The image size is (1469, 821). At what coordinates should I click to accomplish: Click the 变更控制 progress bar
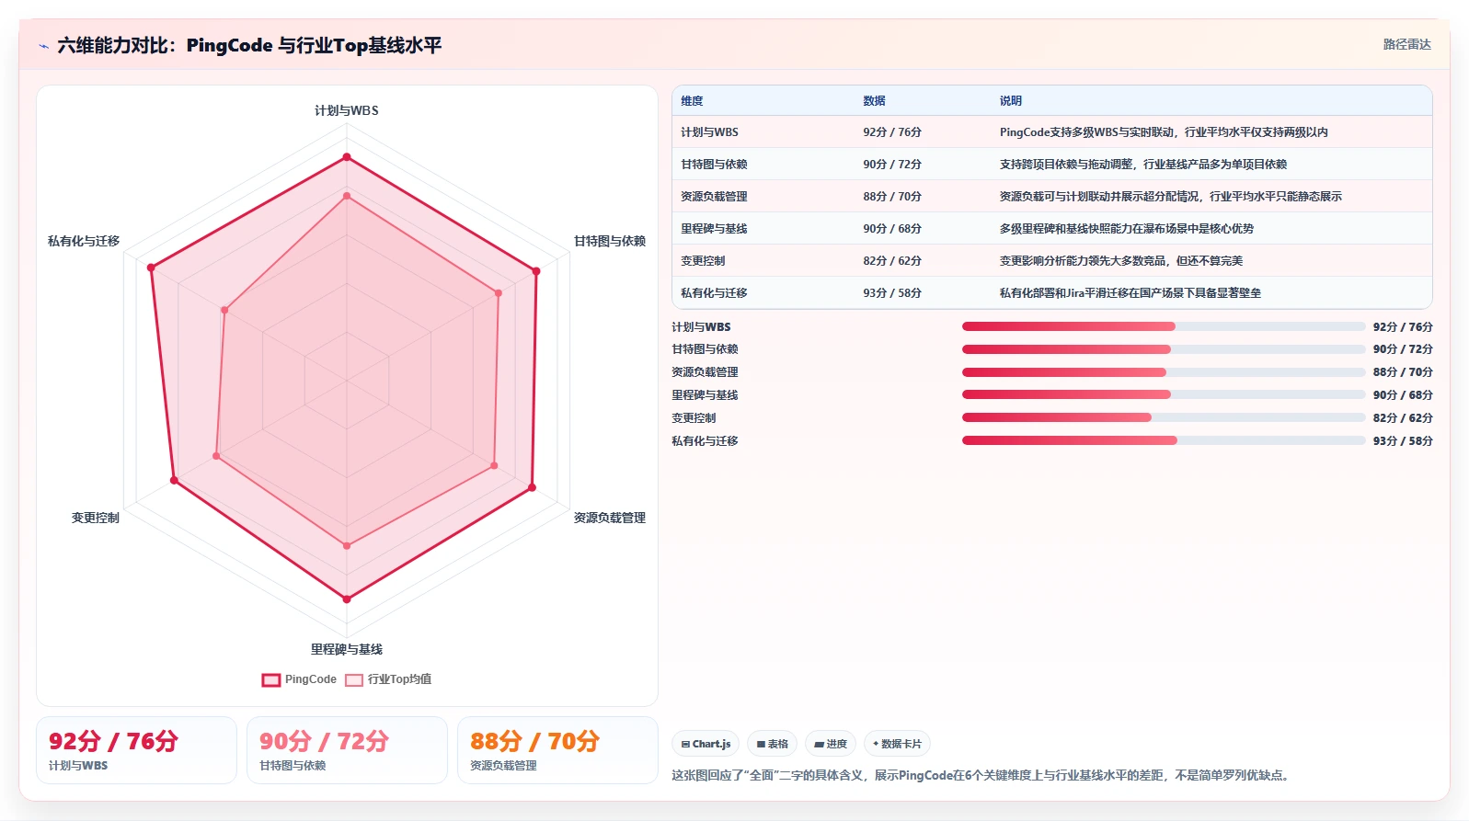1164,417
